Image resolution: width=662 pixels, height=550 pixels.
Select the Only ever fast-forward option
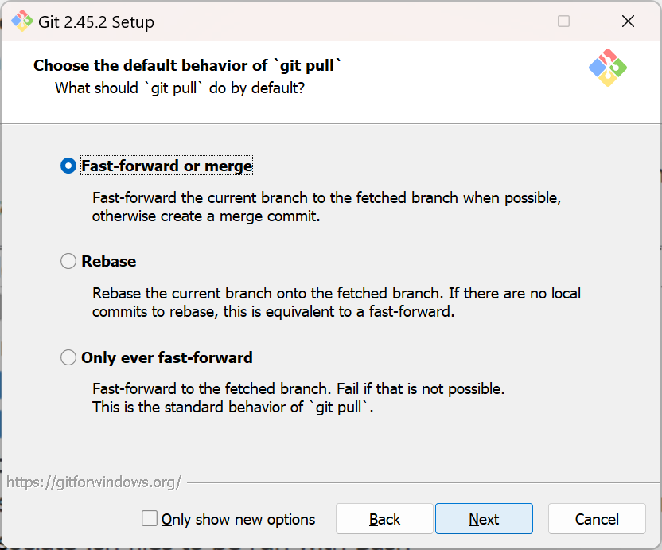pyautogui.click(x=68, y=357)
